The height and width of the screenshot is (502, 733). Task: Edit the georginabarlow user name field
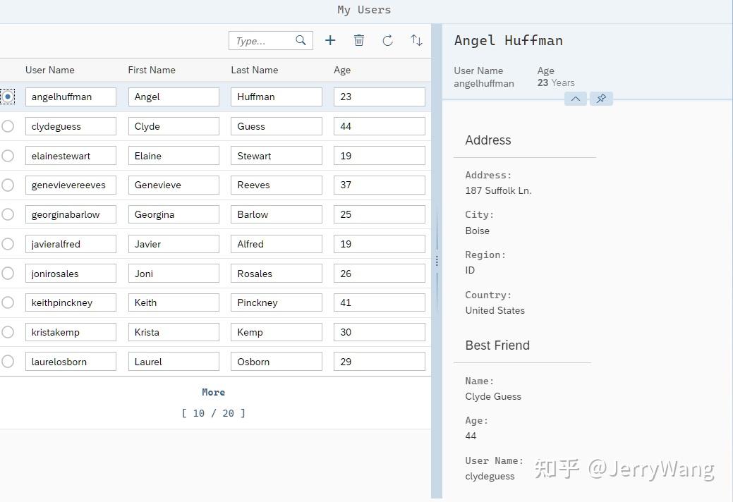[71, 214]
